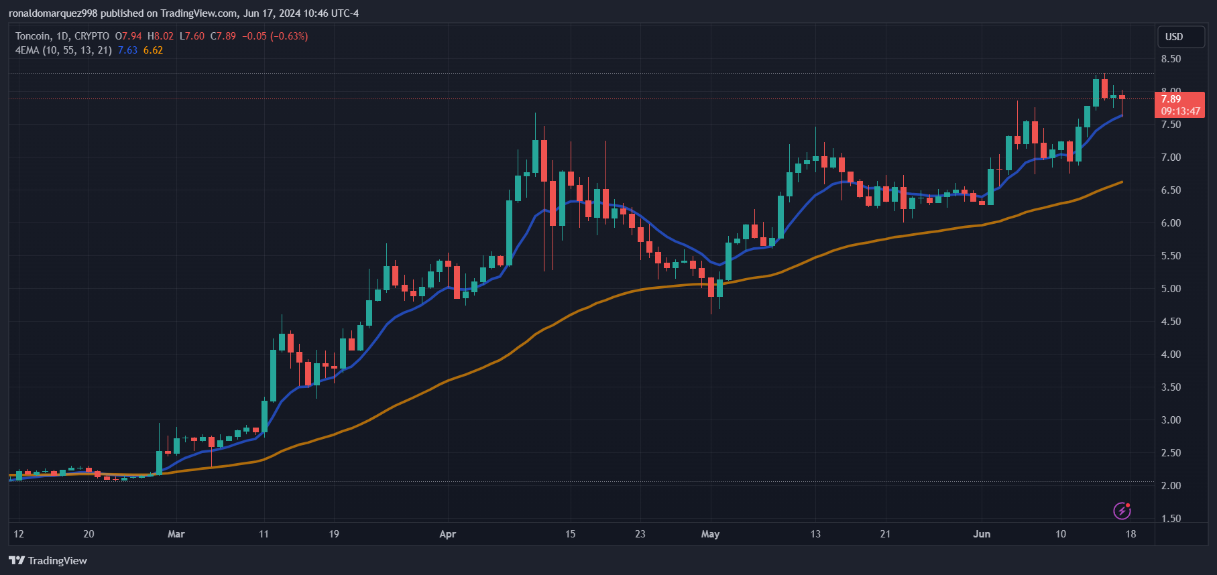Screen dimensions: 1217x575
Task: Click the TradingView logo
Action: coord(48,560)
